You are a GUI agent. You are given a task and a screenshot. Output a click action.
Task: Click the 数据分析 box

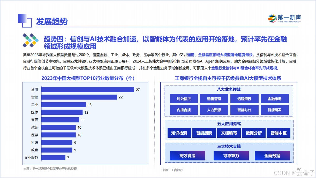coord(254,133)
